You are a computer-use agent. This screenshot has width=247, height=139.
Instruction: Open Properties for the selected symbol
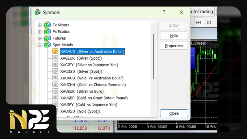[x=174, y=46]
